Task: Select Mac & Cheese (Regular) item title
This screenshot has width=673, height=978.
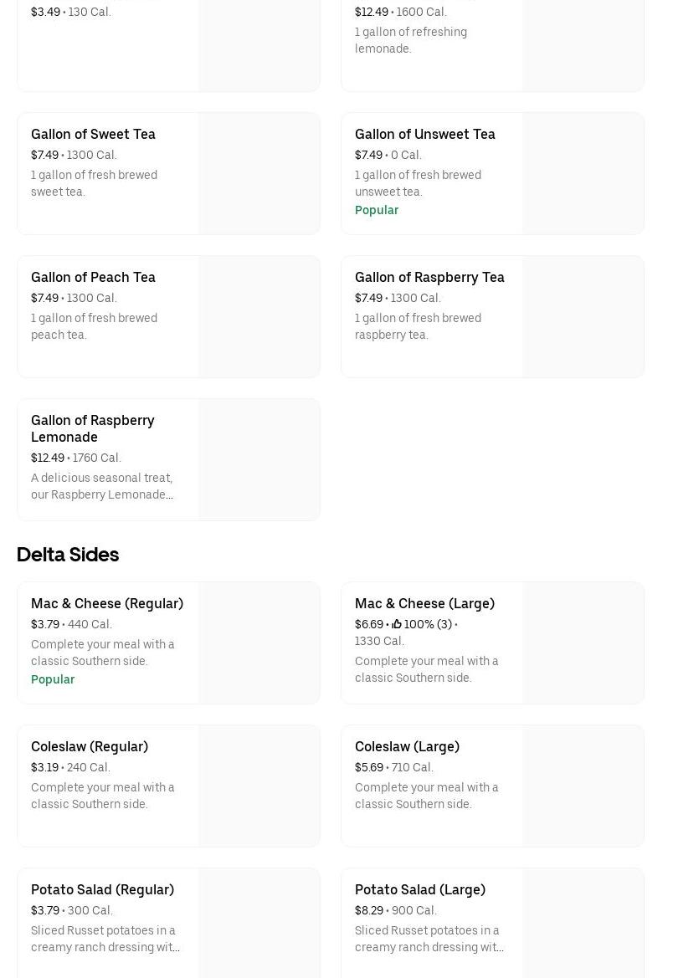Action: pyautogui.click(x=106, y=603)
